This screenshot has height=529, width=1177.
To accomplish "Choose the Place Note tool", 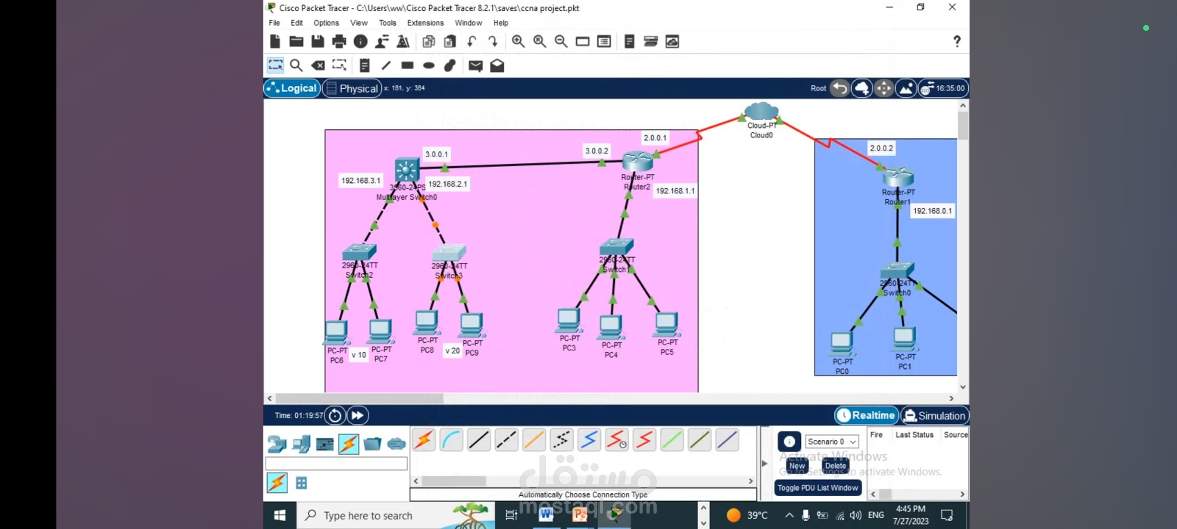I will [364, 65].
